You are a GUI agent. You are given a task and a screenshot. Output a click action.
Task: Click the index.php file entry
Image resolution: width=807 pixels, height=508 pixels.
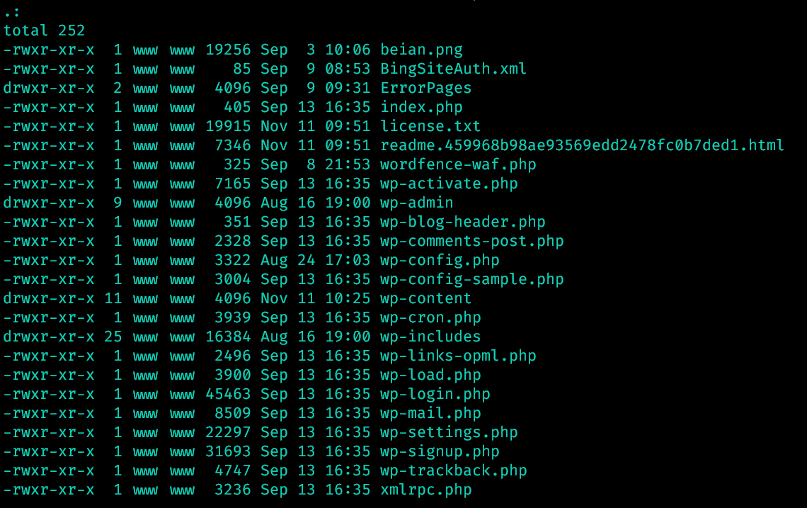pos(421,107)
